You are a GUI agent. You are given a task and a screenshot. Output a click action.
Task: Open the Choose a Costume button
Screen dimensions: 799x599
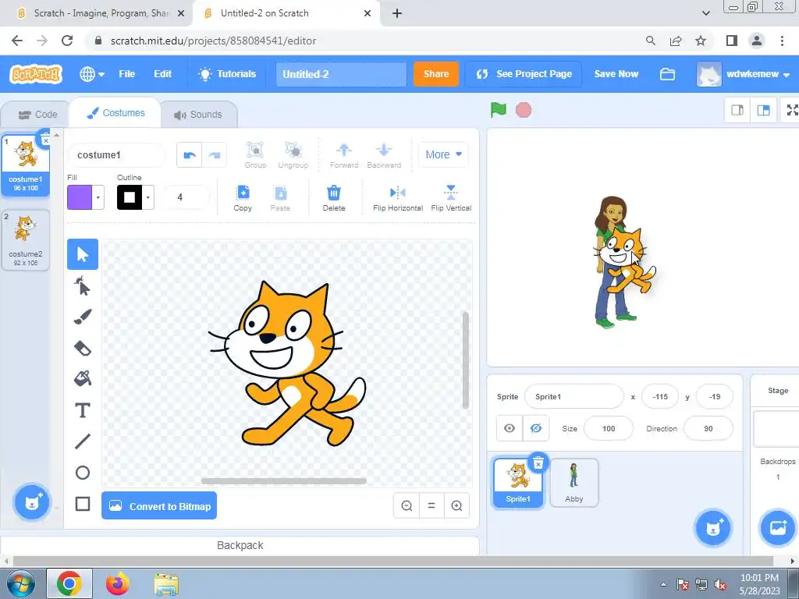[31, 502]
